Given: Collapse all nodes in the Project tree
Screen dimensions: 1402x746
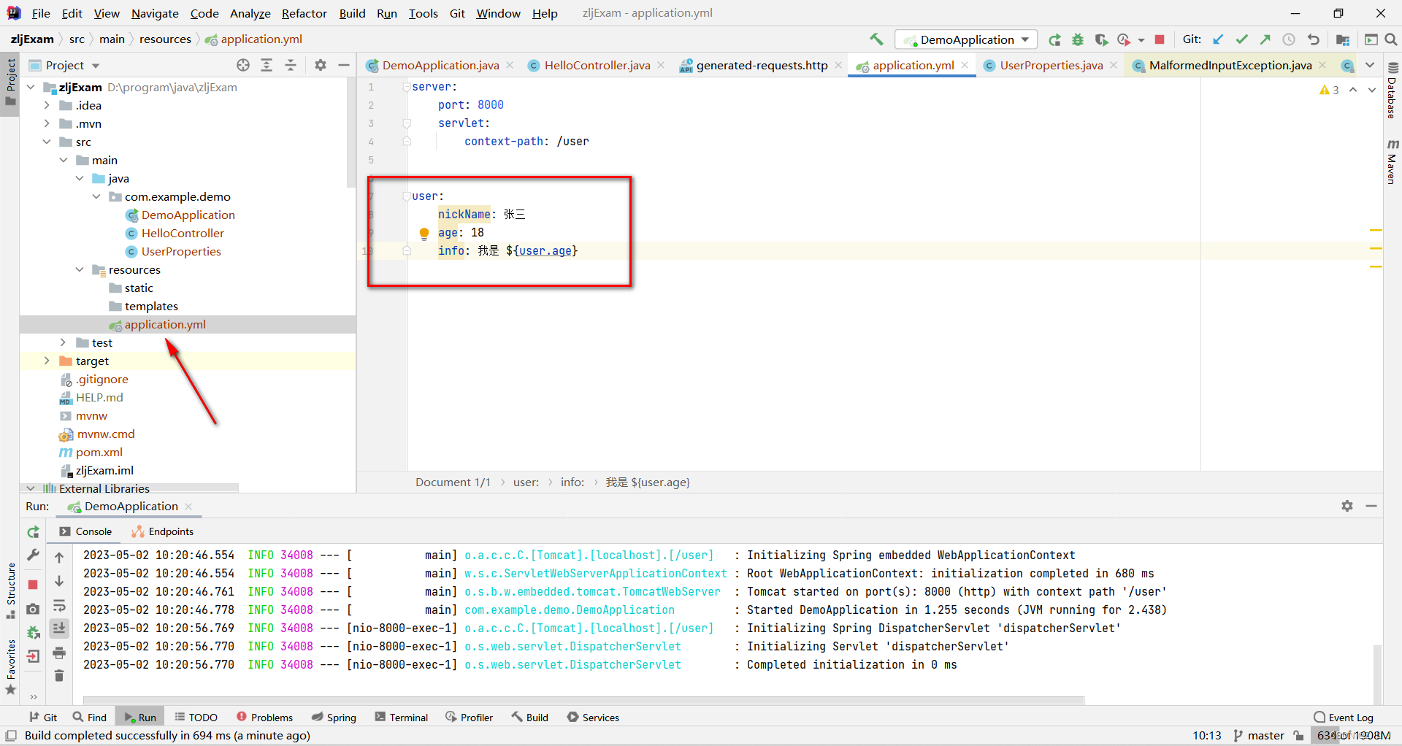Looking at the screenshot, I should (291, 65).
